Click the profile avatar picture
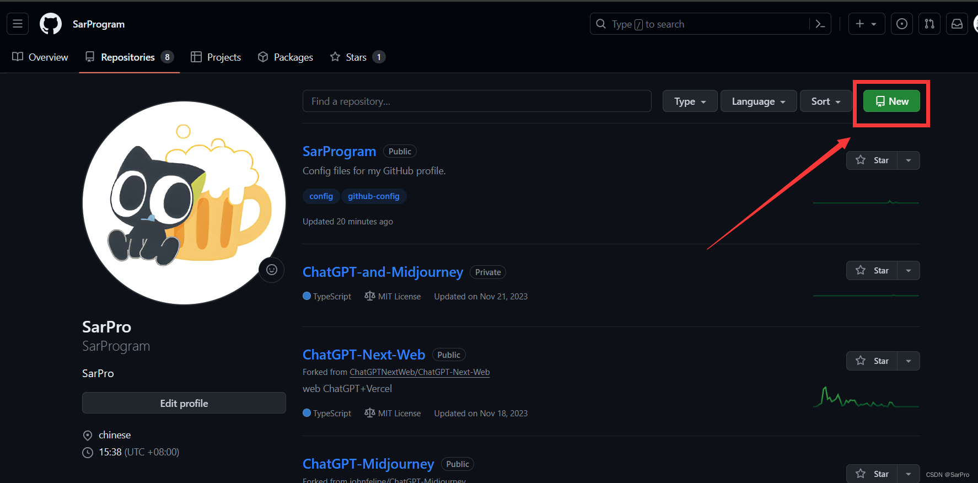This screenshot has width=978, height=483. pos(184,202)
